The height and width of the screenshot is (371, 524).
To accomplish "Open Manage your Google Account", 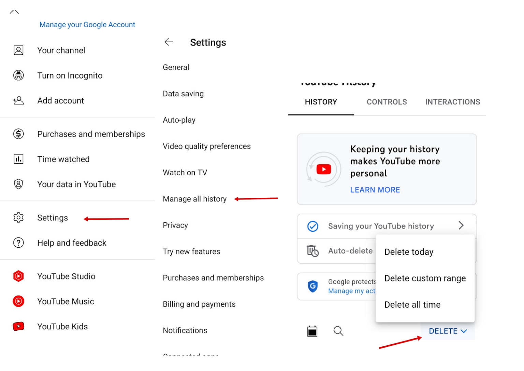I will point(87,24).
